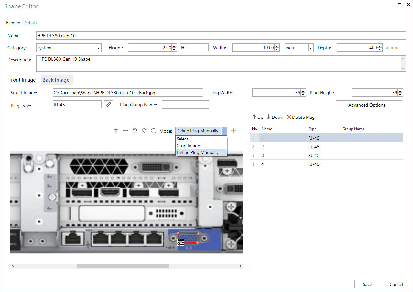Viewport: 413px width, 292px height.
Task: Move plug Up in list
Action: pyautogui.click(x=258, y=117)
